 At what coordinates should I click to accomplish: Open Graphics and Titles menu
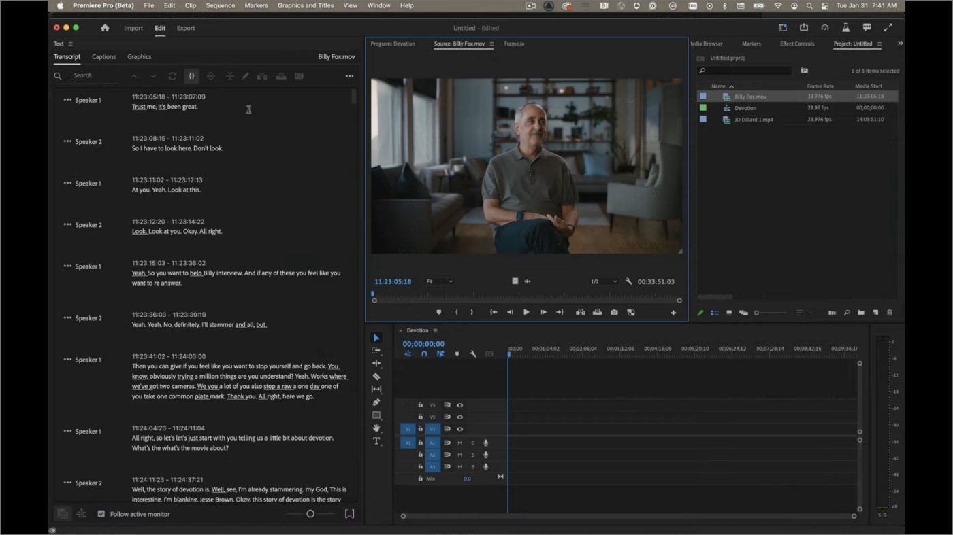[x=306, y=5]
